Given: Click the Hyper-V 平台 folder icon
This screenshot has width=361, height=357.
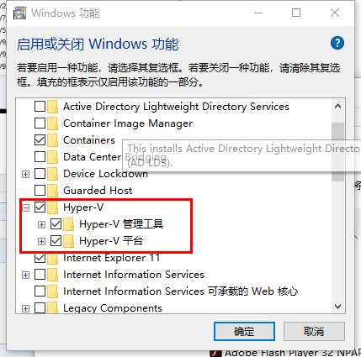Looking at the screenshot, I should (68, 241).
